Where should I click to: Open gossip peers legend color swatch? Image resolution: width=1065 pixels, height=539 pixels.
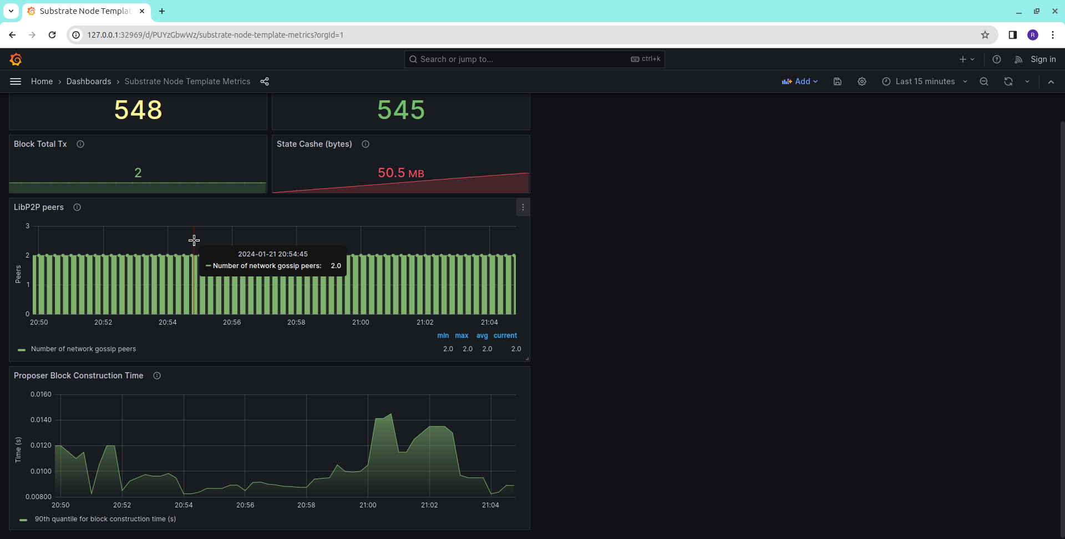pyautogui.click(x=22, y=350)
